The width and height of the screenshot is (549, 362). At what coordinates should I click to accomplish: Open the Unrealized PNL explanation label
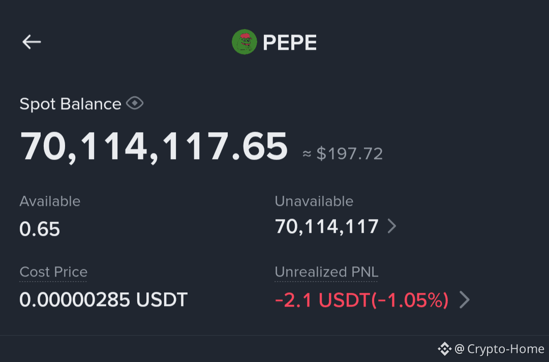(326, 272)
